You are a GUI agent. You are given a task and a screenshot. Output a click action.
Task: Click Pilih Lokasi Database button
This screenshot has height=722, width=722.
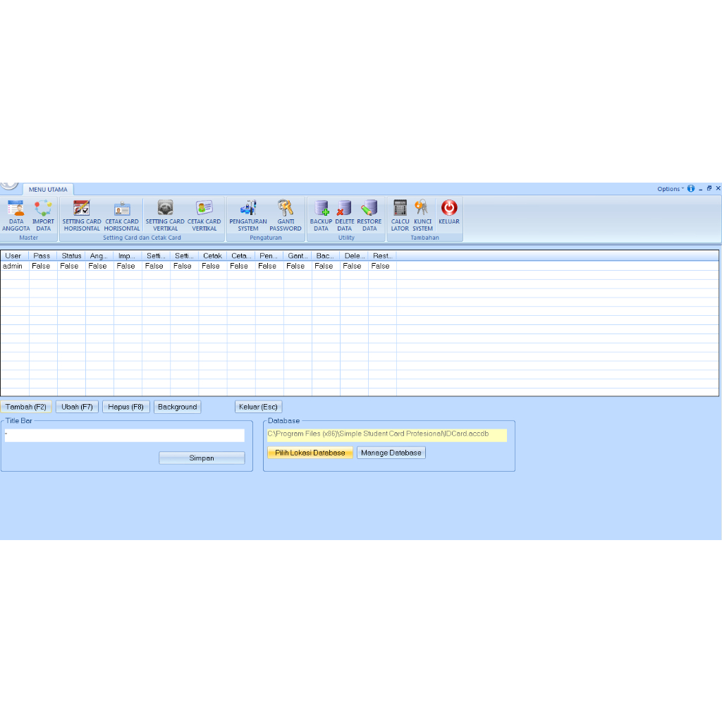click(310, 453)
